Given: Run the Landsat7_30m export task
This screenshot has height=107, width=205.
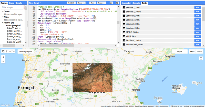Looking at the screenshot, I should 198,20.
